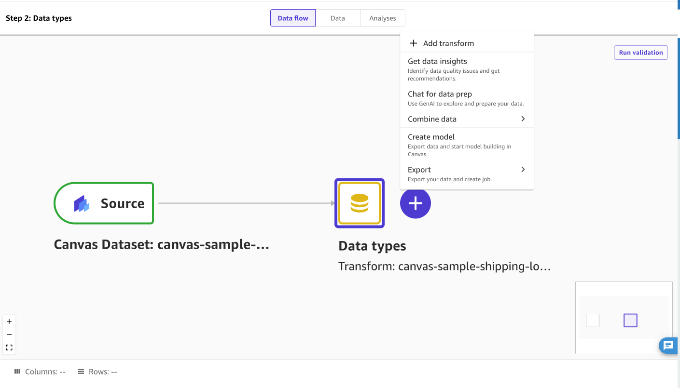The height and width of the screenshot is (388, 680).
Task: Click the Source node icon
Action: coord(81,203)
